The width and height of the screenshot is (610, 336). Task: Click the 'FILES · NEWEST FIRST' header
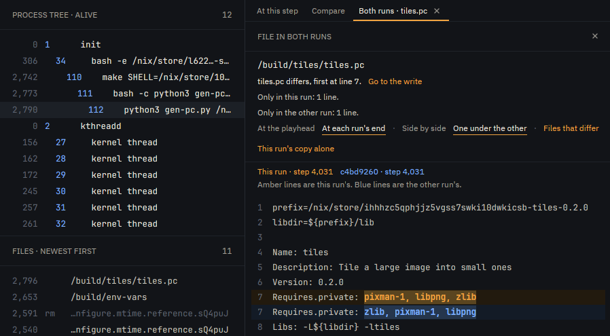pyautogui.click(x=54, y=251)
